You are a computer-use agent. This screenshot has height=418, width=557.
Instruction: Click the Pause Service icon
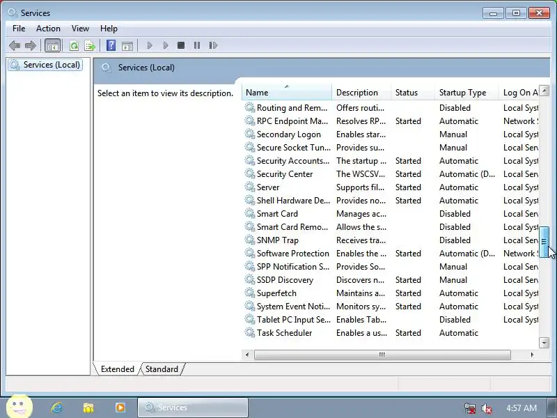197,45
